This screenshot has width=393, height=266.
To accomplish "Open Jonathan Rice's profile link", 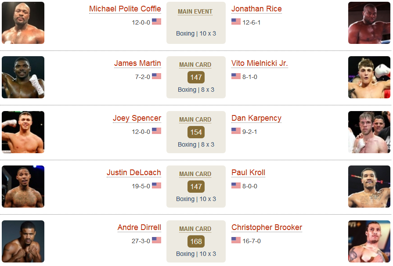I will 256,9.
